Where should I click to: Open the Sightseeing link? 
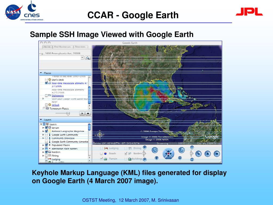58,96
